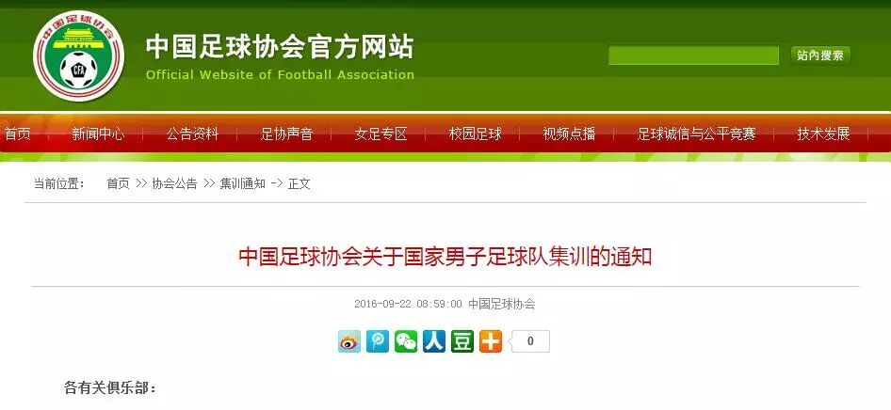Click the site search input field
This screenshot has height=410, width=891.
pos(693,55)
